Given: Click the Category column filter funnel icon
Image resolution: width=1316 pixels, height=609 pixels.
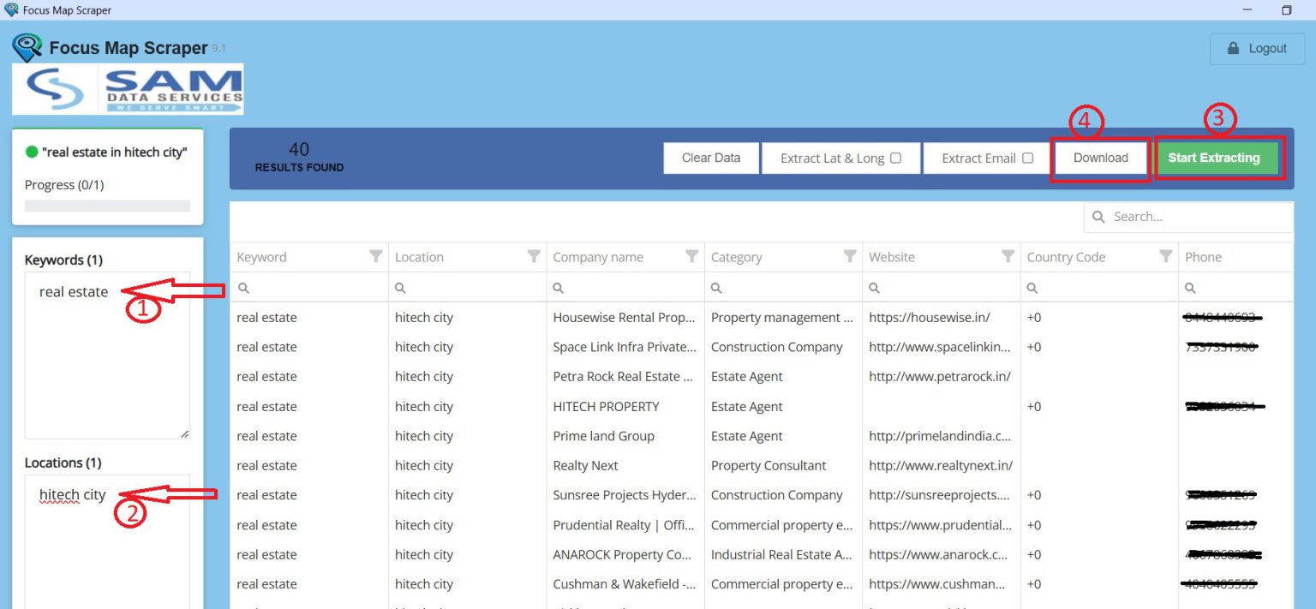Looking at the screenshot, I should point(850,256).
